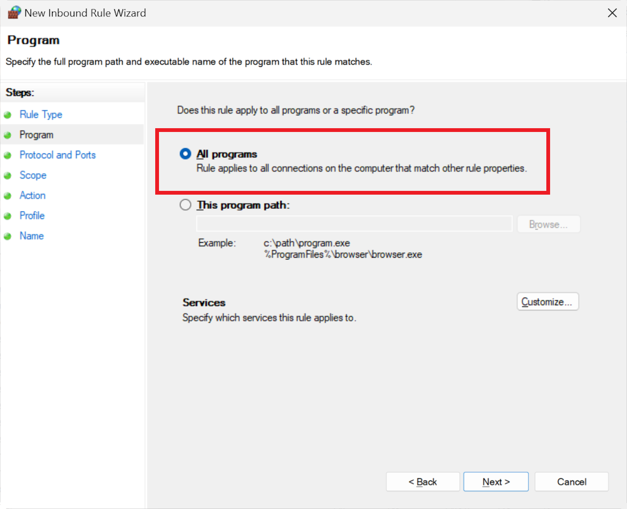This screenshot has width=627, height=509.
Task: Click the green bullet beside Name
Action: (8, 237)
